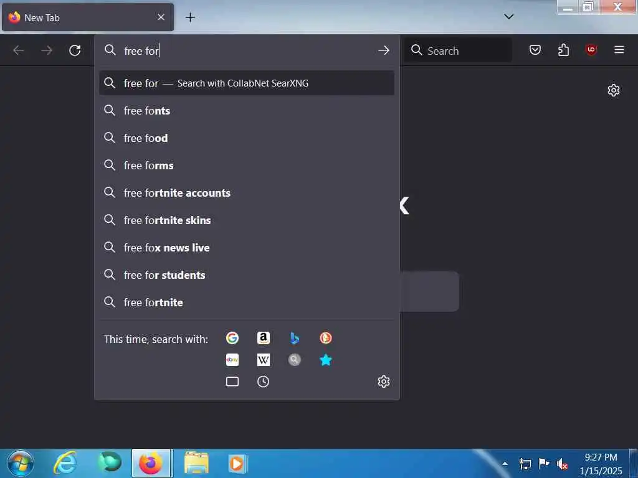Open a new tab with plus button
Image resolution: width=638 pixels, height=478 pixels.
pyautogui.click(x=190, y=17)
